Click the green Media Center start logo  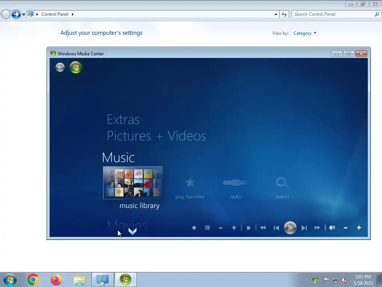pos(75,67)
